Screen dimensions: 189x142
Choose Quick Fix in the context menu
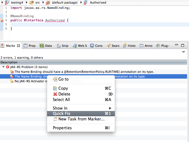(x=81, y=113)
